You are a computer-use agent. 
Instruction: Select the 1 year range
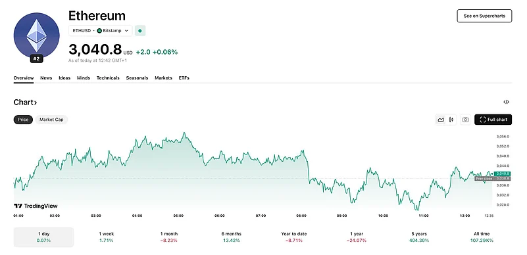tap(357, 237)
